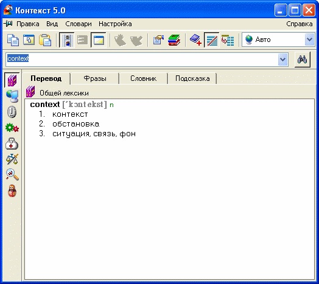
Task: Open the Словари menu
Action: click(x=79, y=24)
